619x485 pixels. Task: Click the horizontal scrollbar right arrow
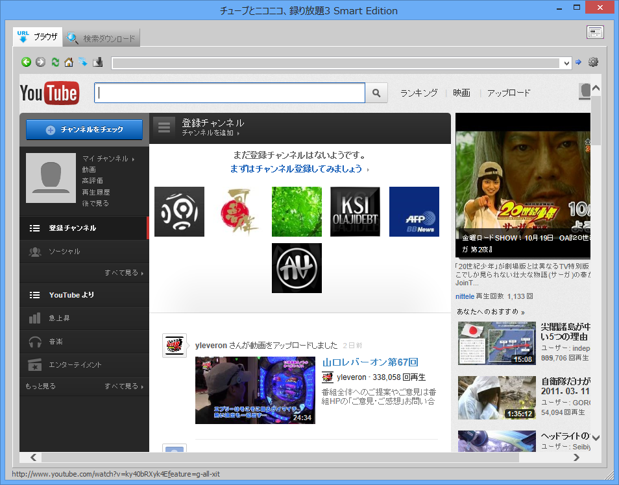[576, 457]
